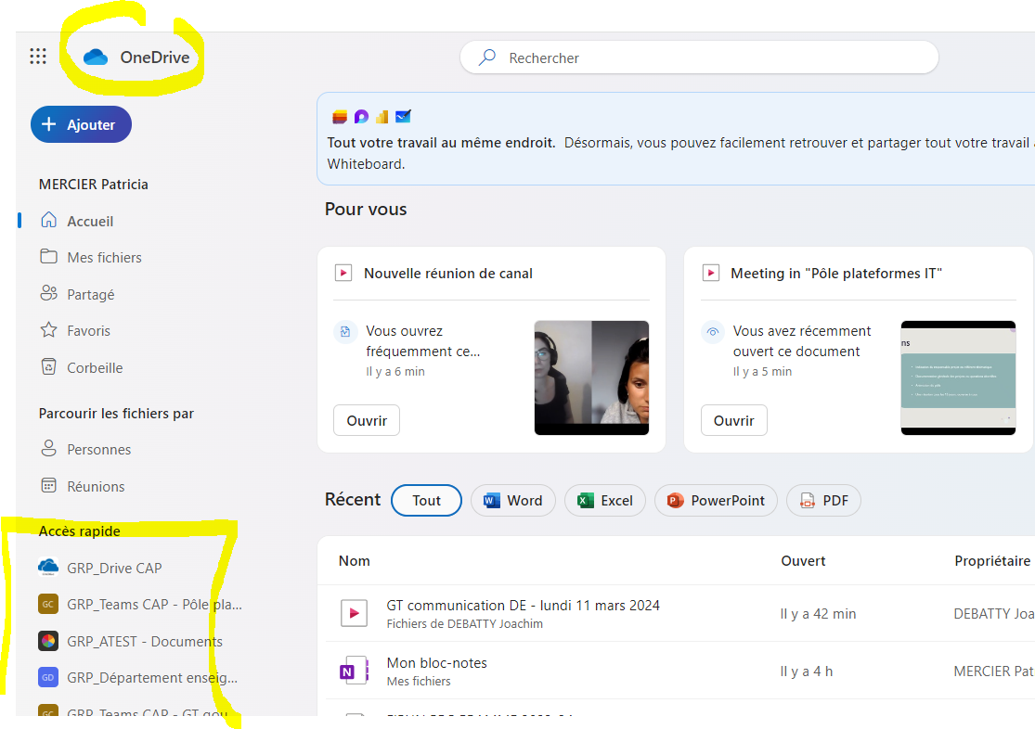Click the OneDrive cloud logo

(96, 58)
